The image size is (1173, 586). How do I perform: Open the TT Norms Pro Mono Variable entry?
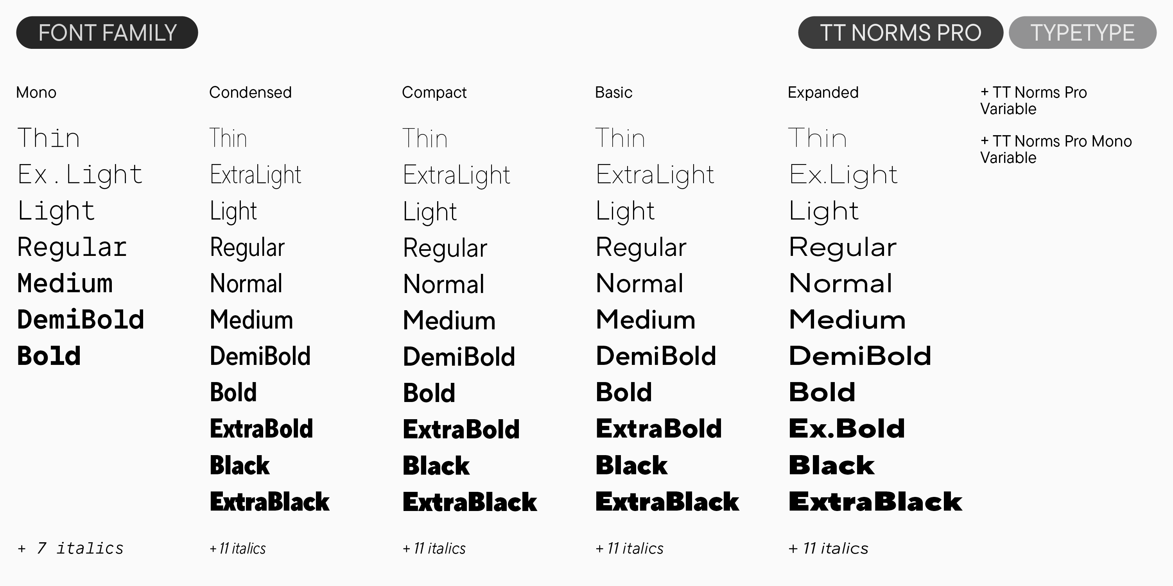(x=1056, y=149)
